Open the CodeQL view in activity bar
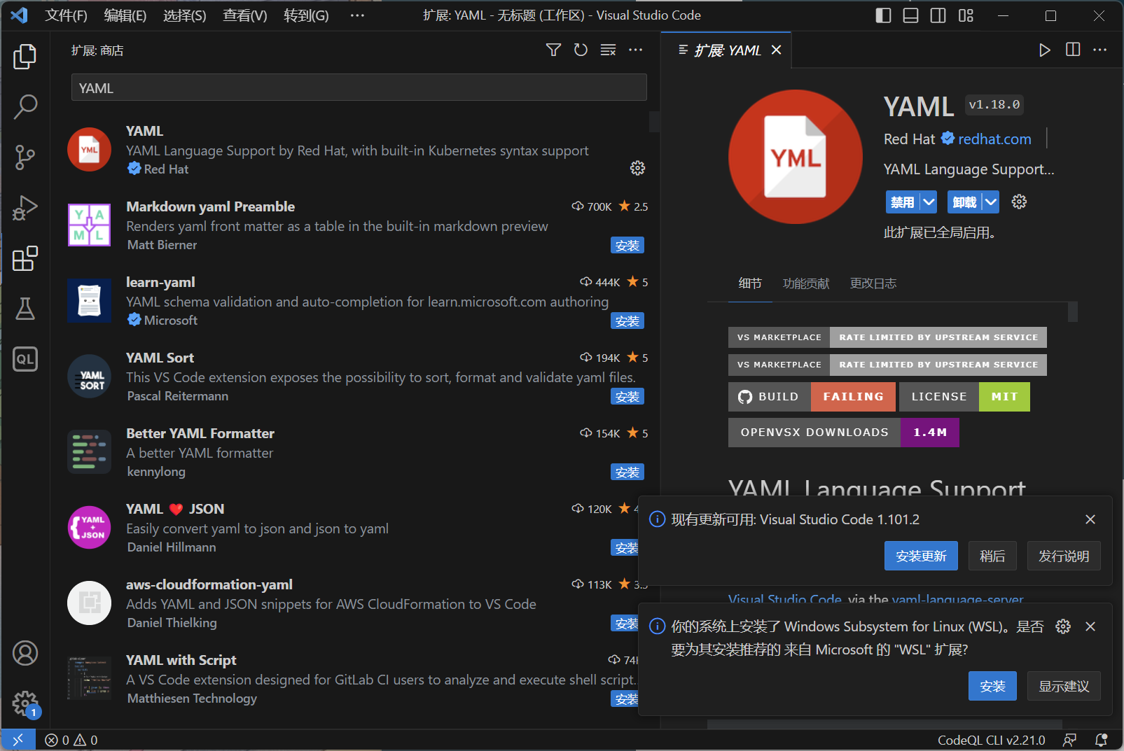1124x751 pixels. coord(25,359)
